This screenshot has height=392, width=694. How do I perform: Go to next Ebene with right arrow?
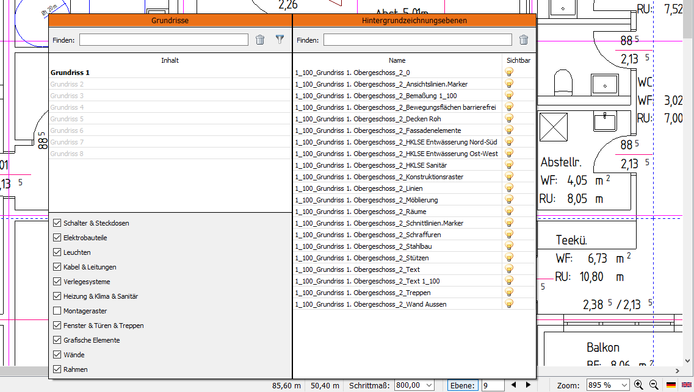click(528, 385)
